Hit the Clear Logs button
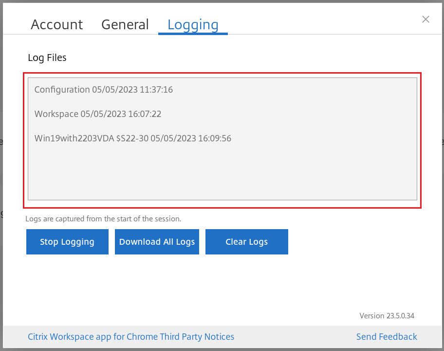The image size is (444, 351). click(x=246, y=242)
